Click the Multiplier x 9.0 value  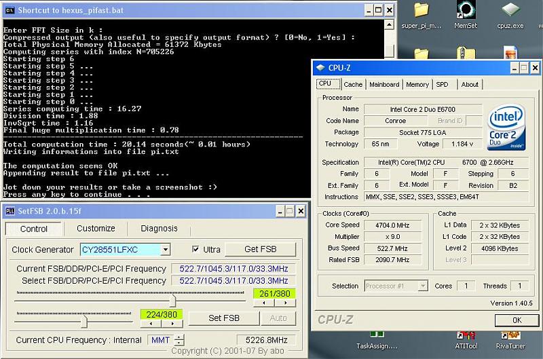point(392,237)
